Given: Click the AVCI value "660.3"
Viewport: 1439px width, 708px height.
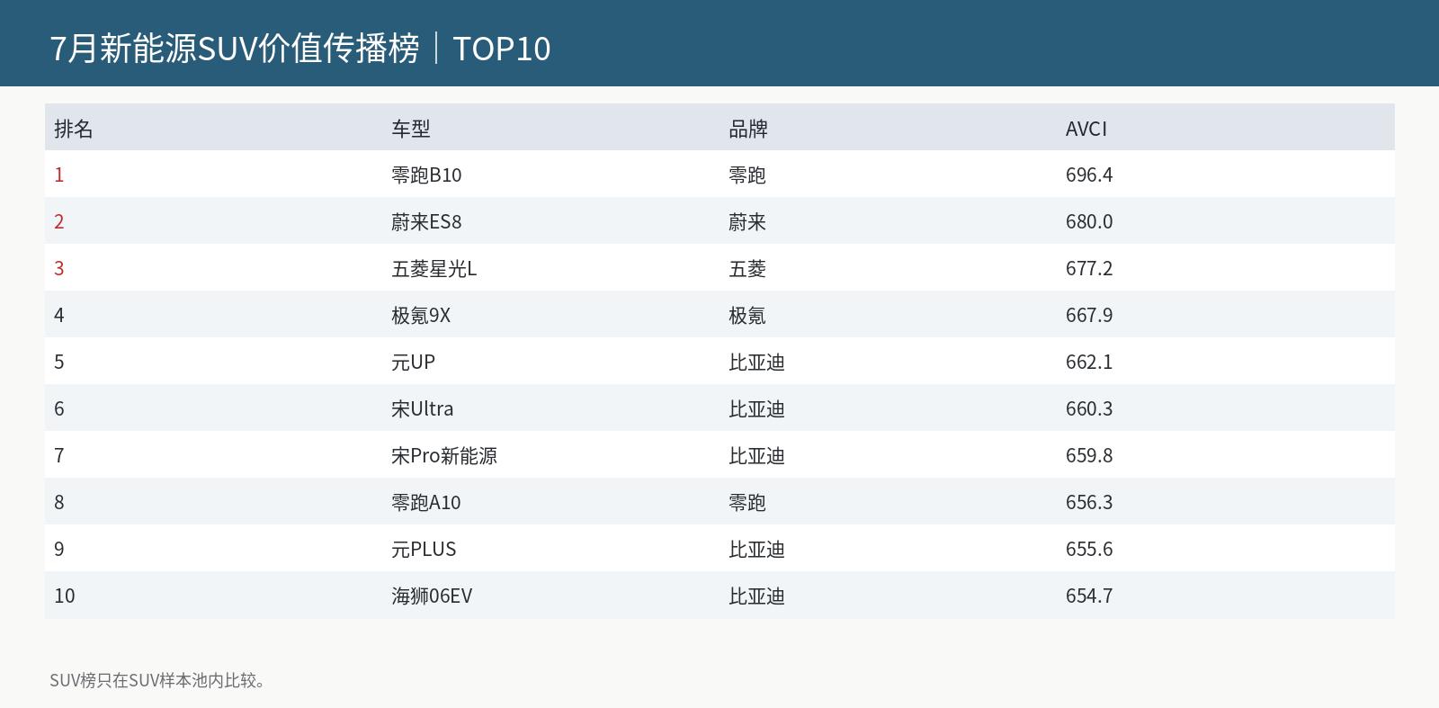Looking at the screenshot, I should click(x=1089, y=408).
